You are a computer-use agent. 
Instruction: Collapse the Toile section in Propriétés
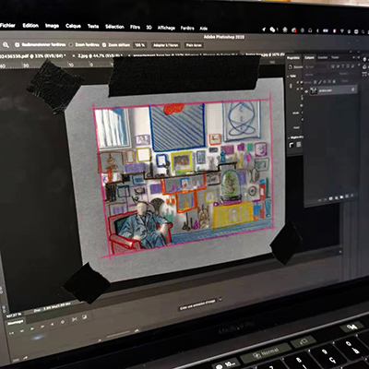click(288, 77)
